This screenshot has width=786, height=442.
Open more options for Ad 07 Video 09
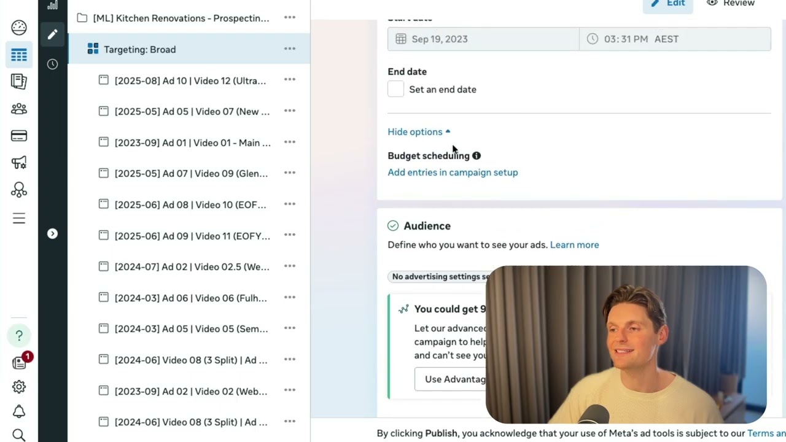(x=290, y=173)
